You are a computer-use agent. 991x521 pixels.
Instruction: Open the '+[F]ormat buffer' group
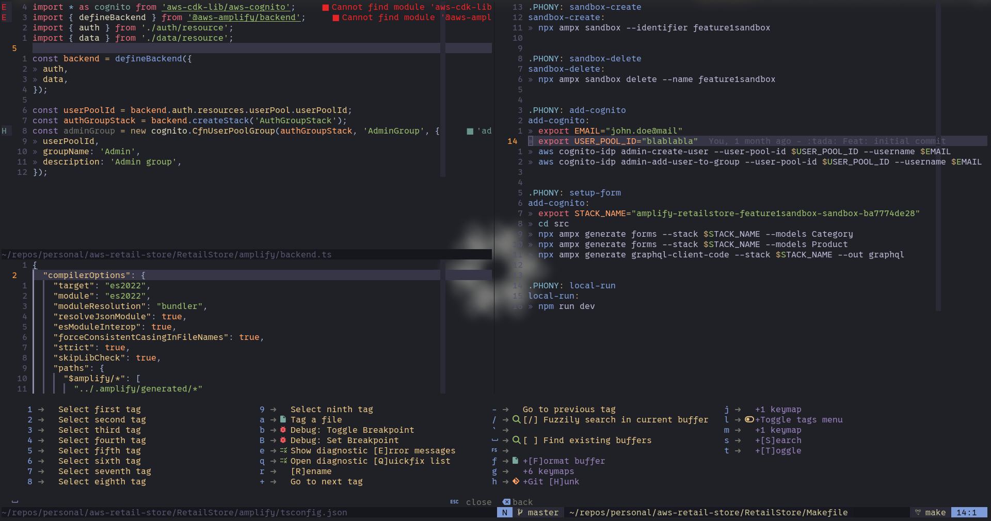(564, 461)
